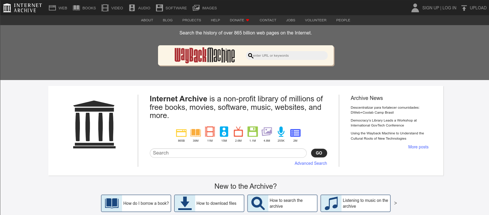The width and height of the screenshot is (489, 215).
Task: Focus the main Search input field
Action: pyautogui.click(x=228, y=153)
